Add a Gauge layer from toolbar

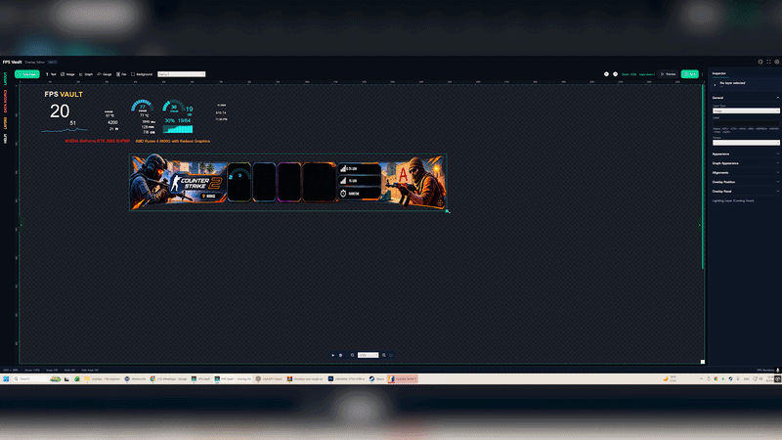(105, 74)
